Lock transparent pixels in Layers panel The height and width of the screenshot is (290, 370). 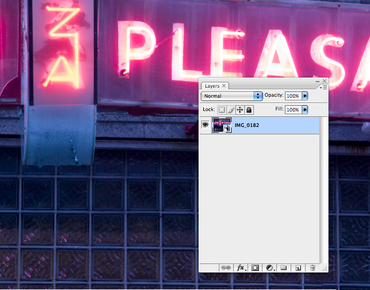[x=221, y=110]
